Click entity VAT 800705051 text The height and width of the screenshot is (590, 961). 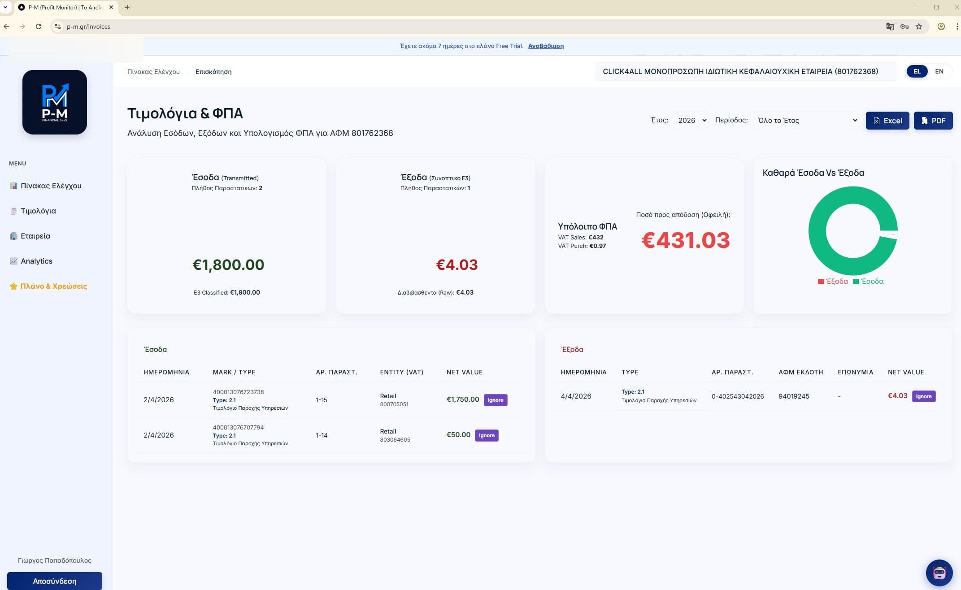394,404
